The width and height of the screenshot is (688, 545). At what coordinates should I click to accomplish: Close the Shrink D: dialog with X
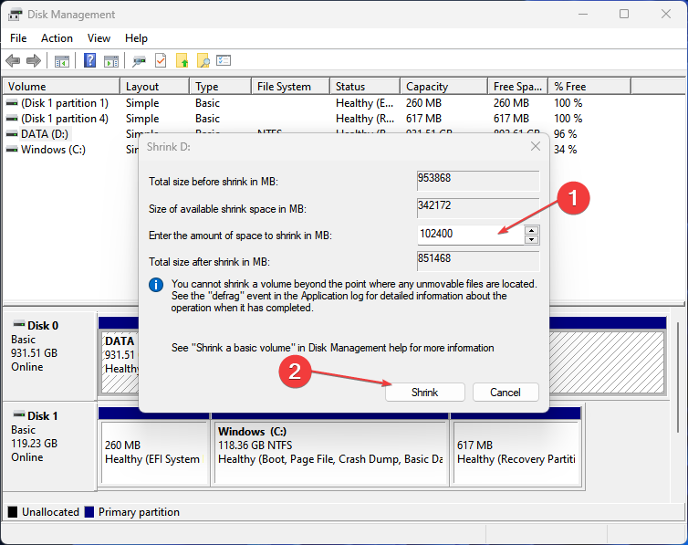536,146
